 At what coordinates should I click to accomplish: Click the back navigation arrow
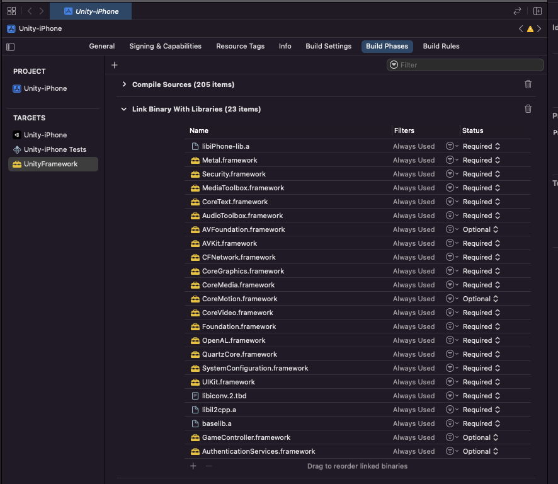28,11
